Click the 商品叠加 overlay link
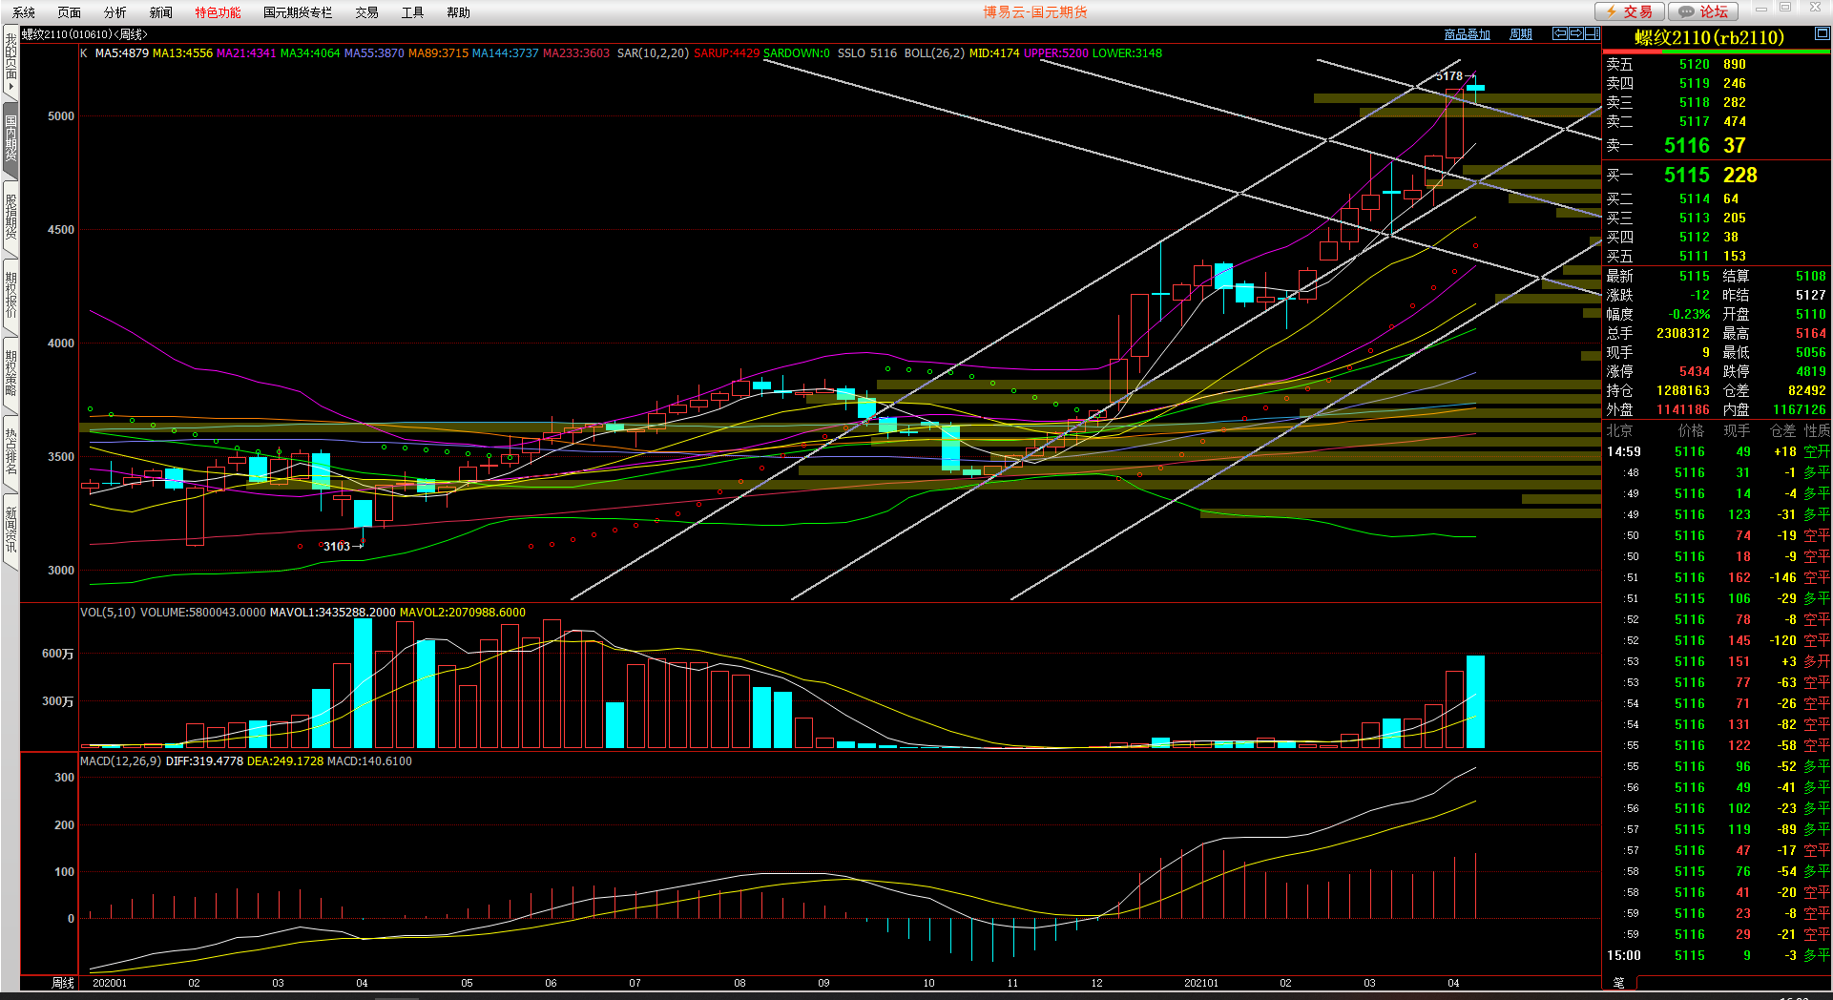Image resolution: width=1833 pixels, height=1000 pixels. coord(1467,34)
